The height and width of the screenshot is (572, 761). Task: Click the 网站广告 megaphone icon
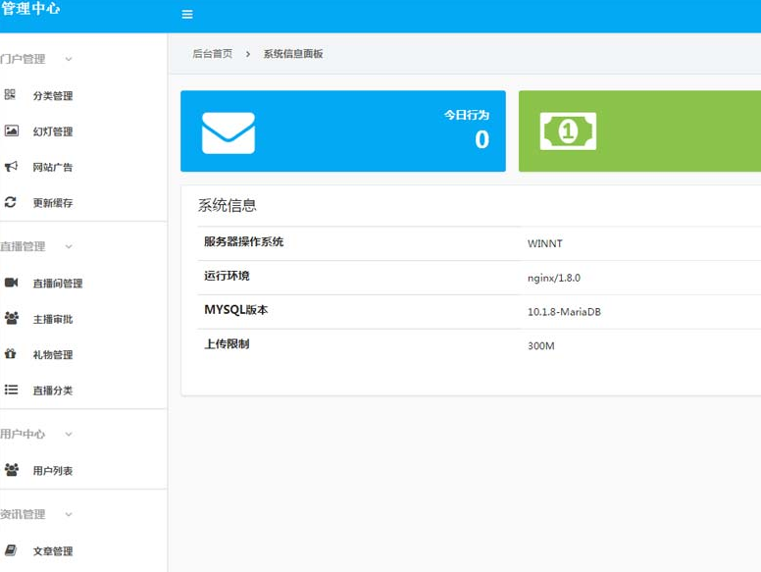11,167
